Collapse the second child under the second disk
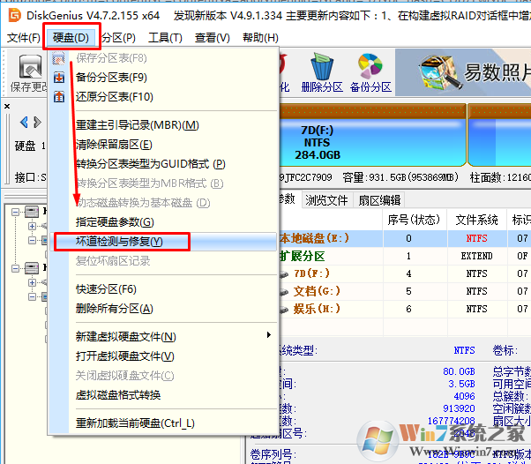The height and width of the screenshot is (464, 531). [32, 296]
